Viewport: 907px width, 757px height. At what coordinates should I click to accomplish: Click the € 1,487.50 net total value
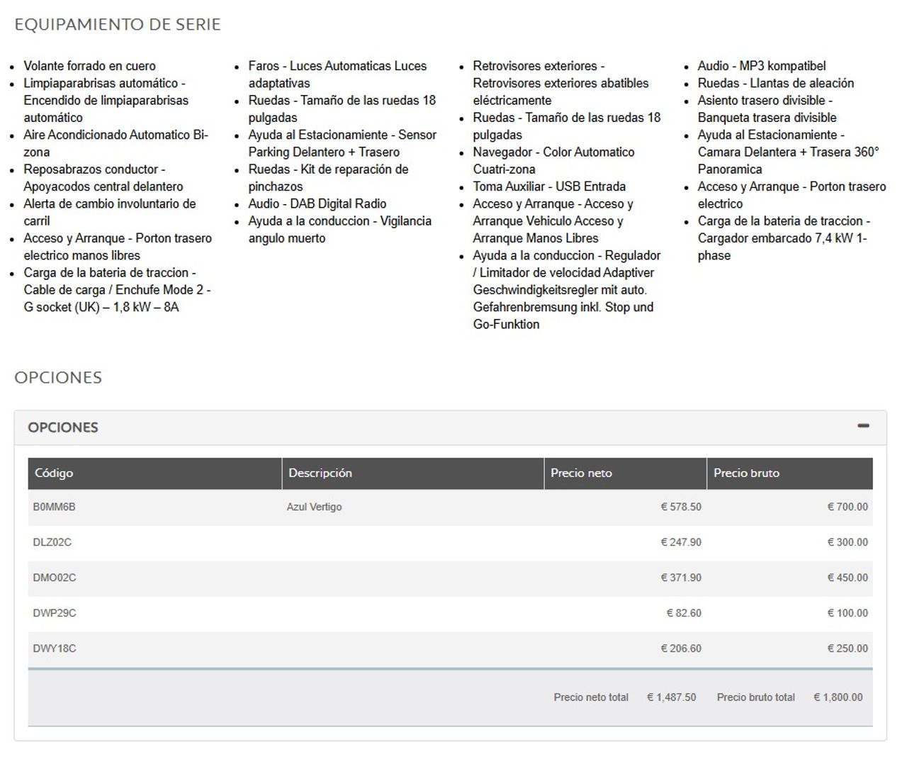(671, 697)
